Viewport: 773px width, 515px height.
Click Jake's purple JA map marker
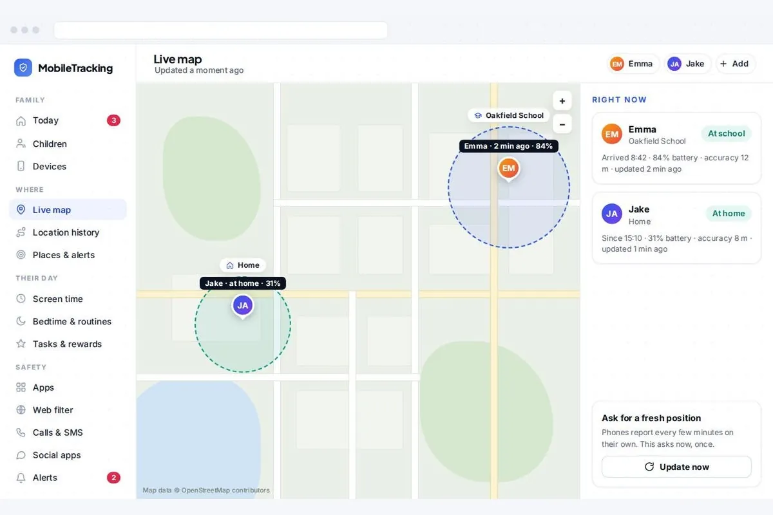click(242, 306)
